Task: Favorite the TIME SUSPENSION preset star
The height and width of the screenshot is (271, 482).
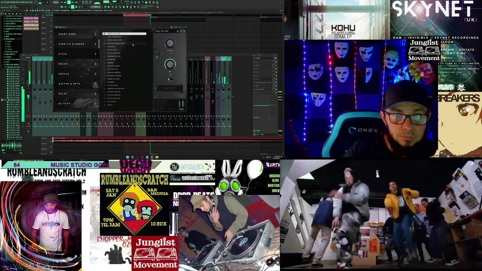Action: tap(104, 37)
